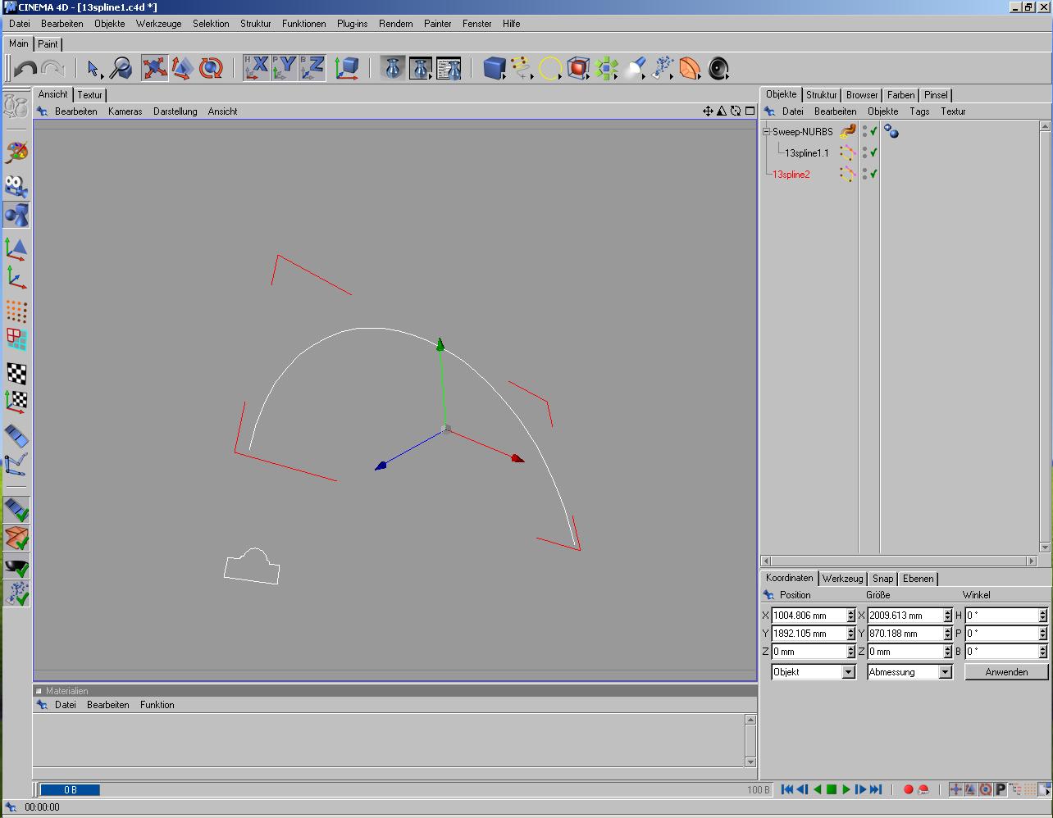This screenshot has width=1053, height=818.
Task: Open the Funktionen menu
Action: (303, 24)
